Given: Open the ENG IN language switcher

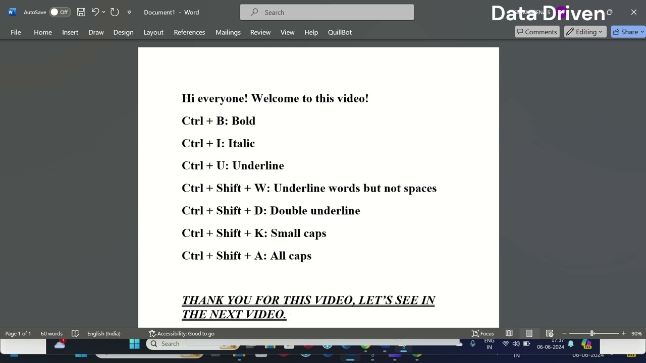Looking at the screenshot, I should click(489, 344).
